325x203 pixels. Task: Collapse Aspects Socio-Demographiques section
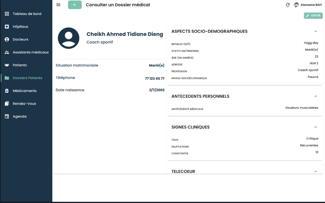316,31
